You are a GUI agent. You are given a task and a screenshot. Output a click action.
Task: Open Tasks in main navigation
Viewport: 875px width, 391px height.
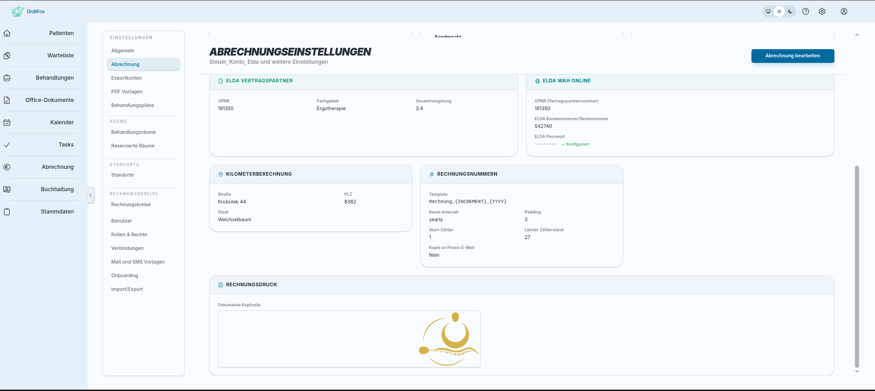point(66,145)
